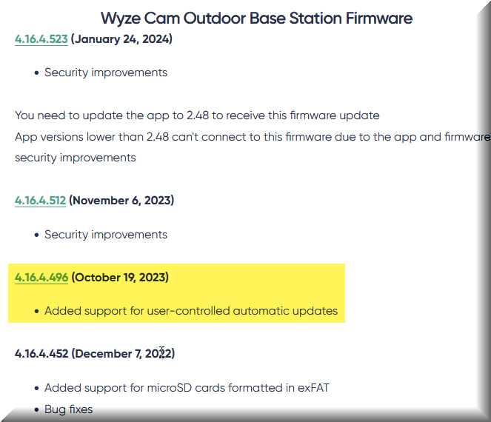Click the 4.16.4.452 version number text

click(x=41, y=354)
